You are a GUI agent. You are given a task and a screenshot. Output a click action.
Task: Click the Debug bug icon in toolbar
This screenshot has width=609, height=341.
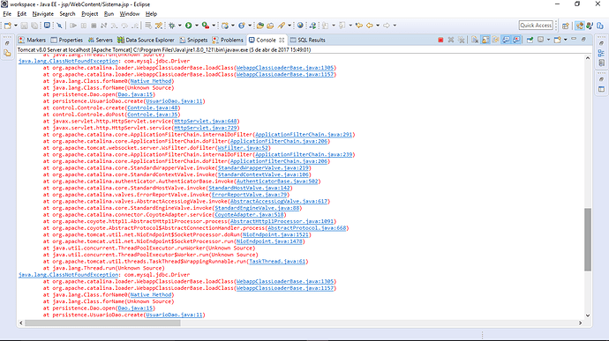[x=172, y=26]
